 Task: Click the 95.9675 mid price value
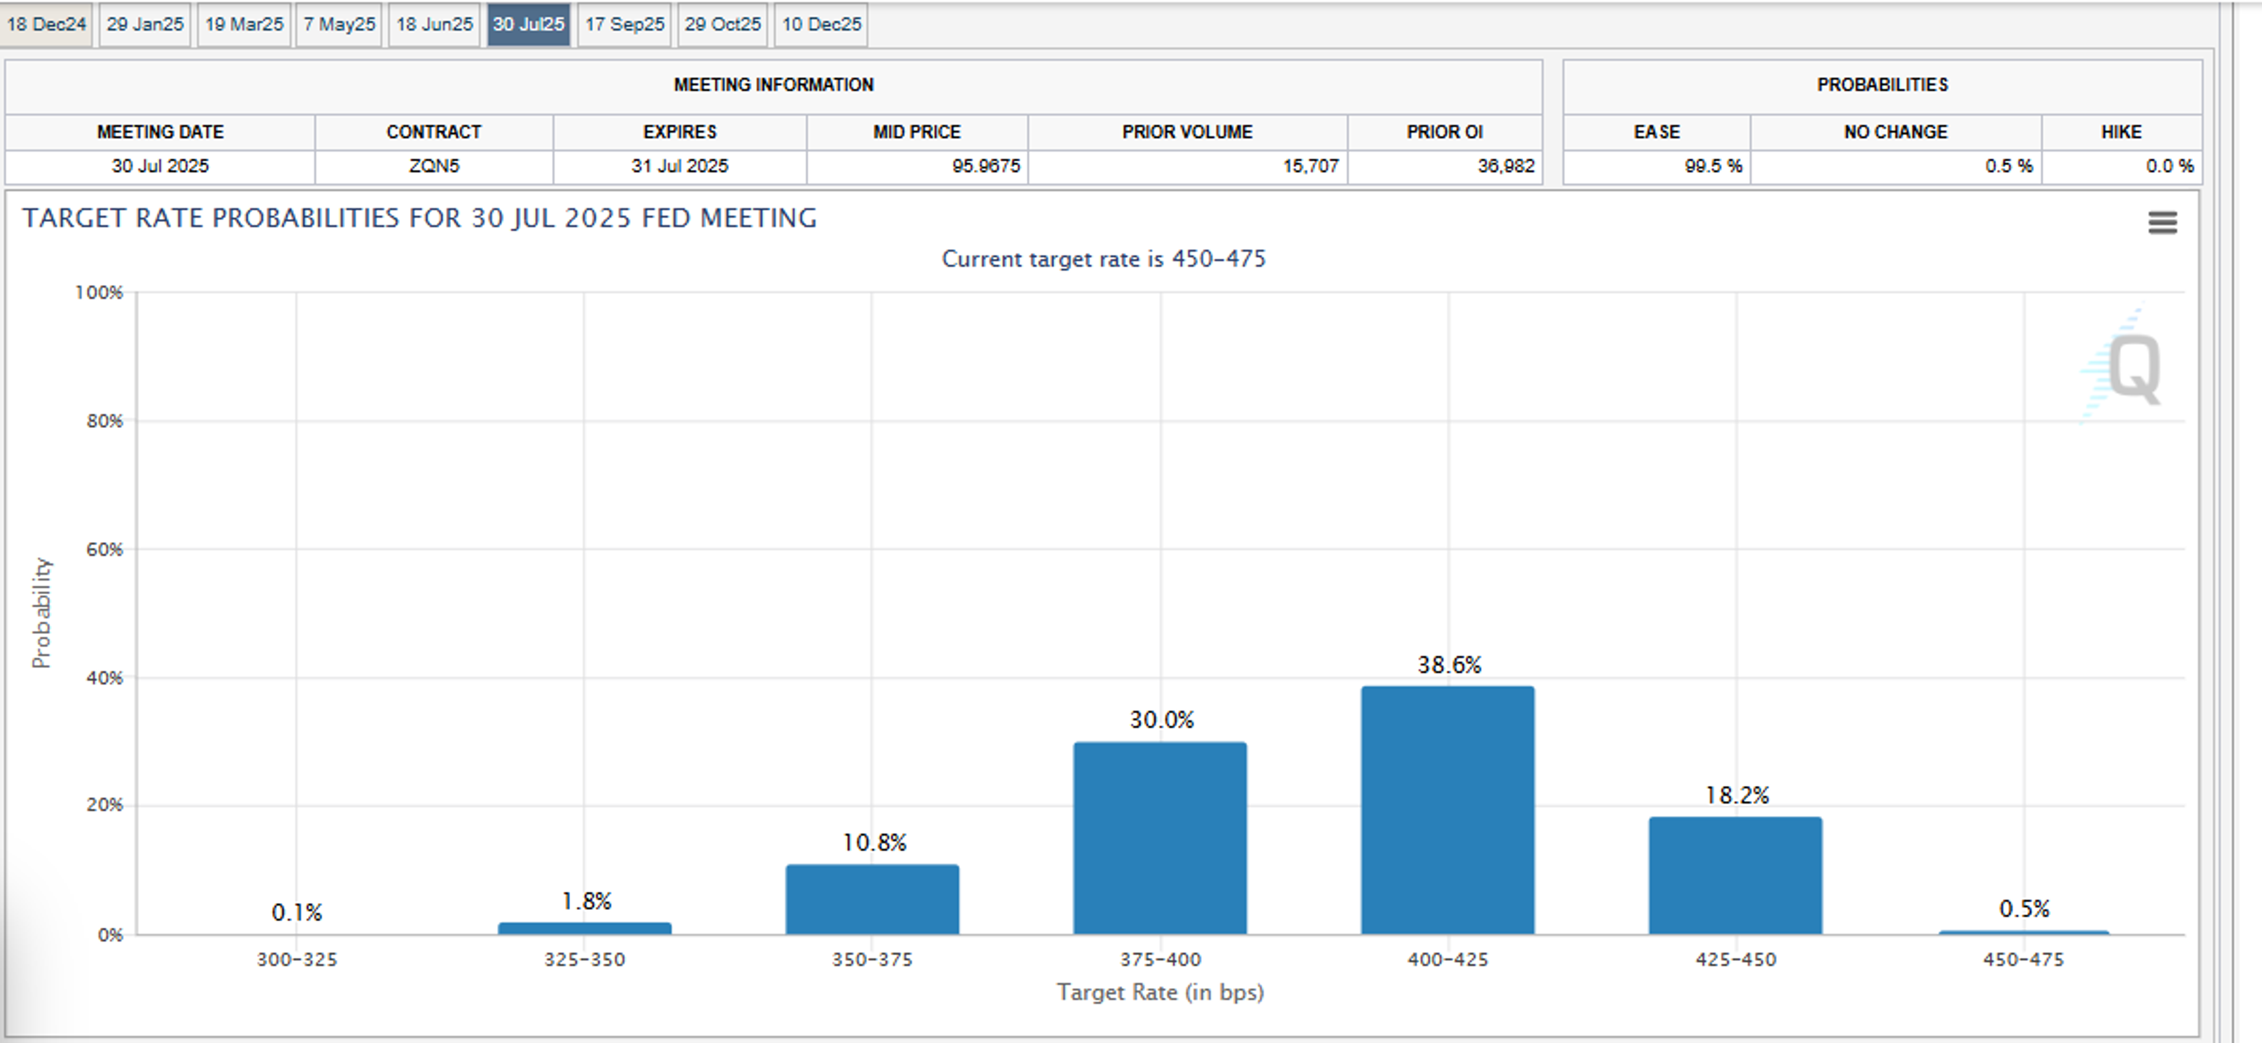pos(986,166)
